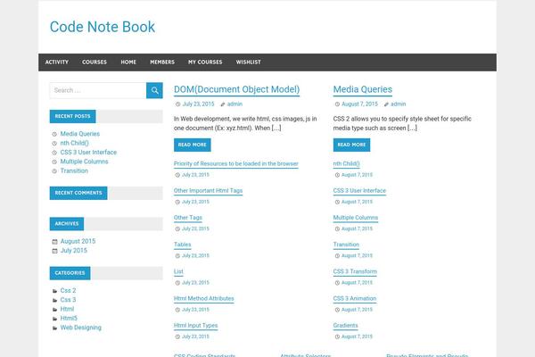
Task: Open the CSS 3 Animation post
Action: click(355, 299)
